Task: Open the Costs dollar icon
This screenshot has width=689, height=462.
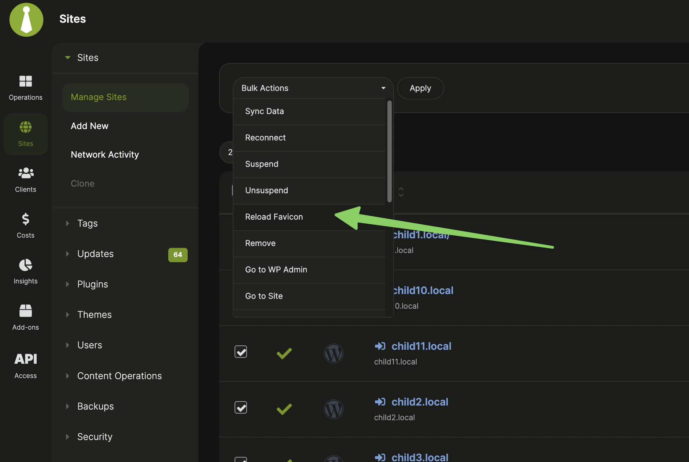Action: [x=25, y=219]
